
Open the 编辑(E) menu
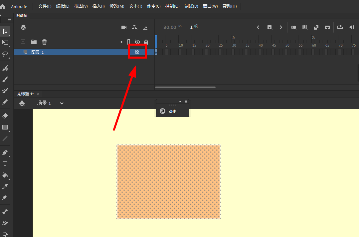pos(63,6)
